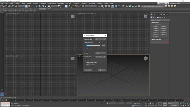This screenshot has height=107, width=190.
Task: Click the Cylinder primitive button
Action: 156,31
